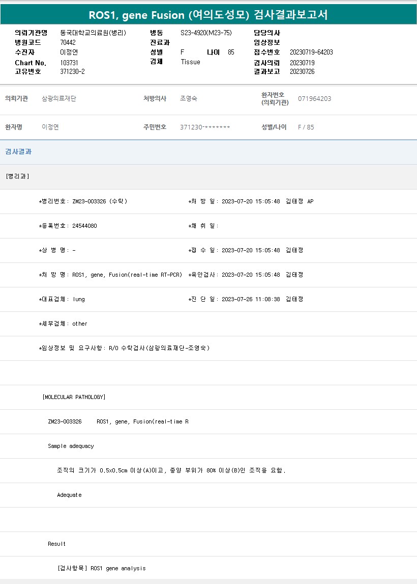Screen dimensions: 417x584
Task: Click the ROS1 gene analysis test item line
Action: click(x=102, y=568)
